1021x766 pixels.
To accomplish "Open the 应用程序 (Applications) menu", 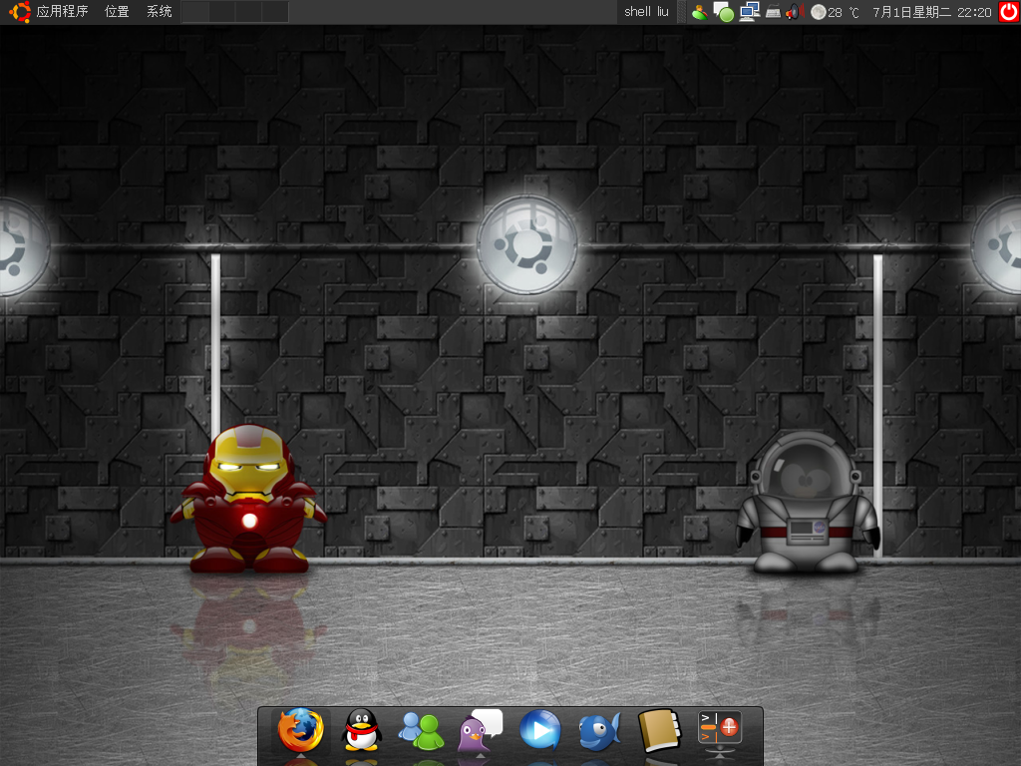I will (62, 12).
